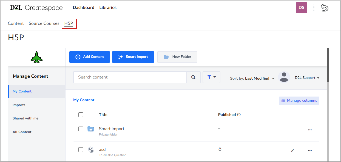Click the Published column header

click(x=227, y=115)
